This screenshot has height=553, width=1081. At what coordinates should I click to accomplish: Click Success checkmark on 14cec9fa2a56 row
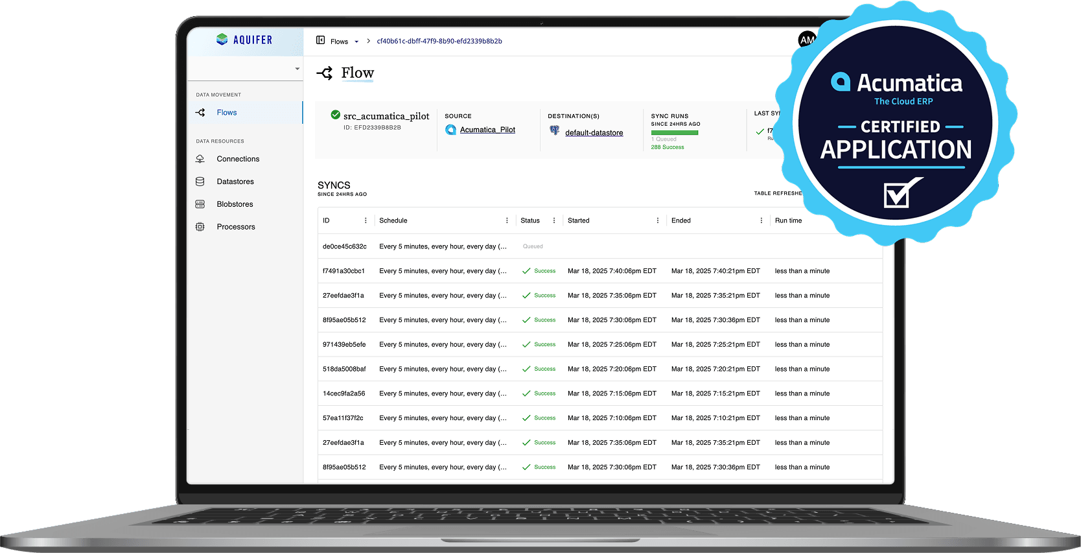point(526,394)
